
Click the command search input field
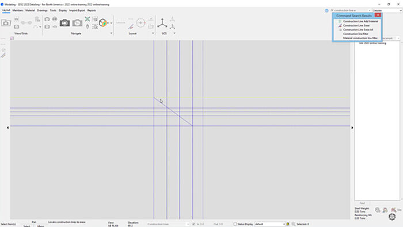[351, 10]
